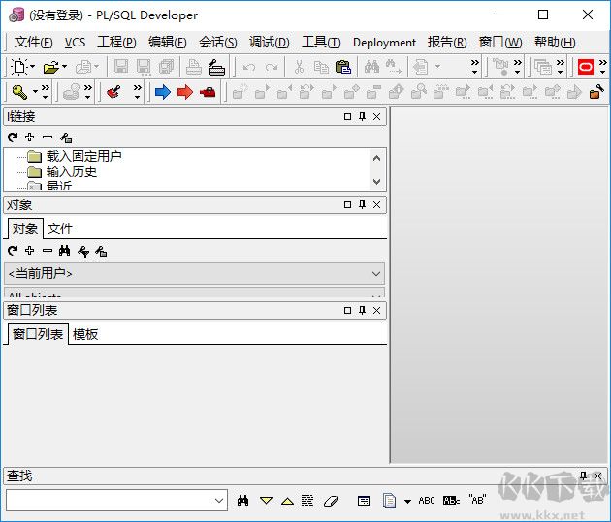Close the 窗口列表 panel
Viewport: 611px width, 522px height.
(x=377, y=310)
